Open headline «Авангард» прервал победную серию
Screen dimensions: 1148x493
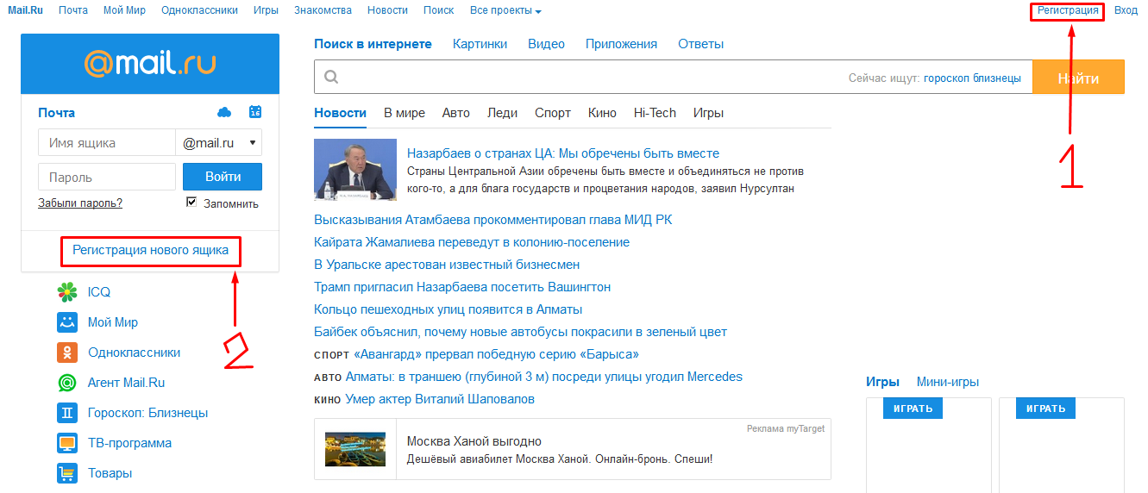pos(497,354)
